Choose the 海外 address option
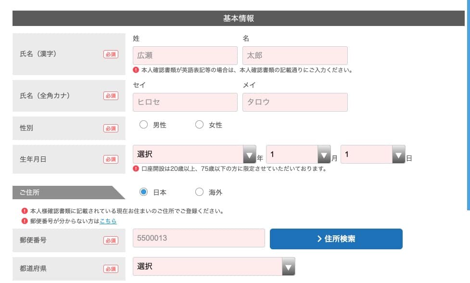The width and height of the screenshot is (470, 283). (199, 192)
